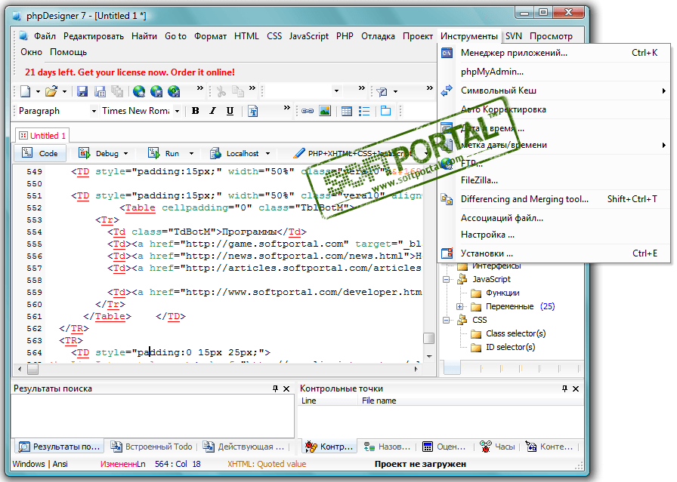Click the vertical scrollbar thumb in editor
Screen dimensions: 677x482
click(x=428, y=338)
